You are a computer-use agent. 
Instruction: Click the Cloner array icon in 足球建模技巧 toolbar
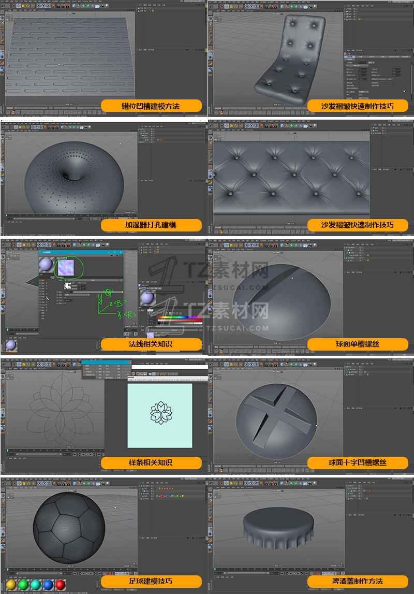click(88, 483)
